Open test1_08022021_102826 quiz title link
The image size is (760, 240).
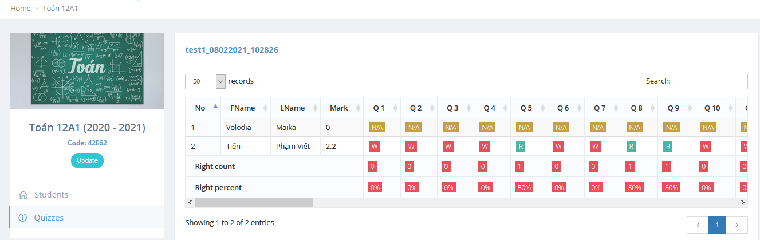coord(231,50)
